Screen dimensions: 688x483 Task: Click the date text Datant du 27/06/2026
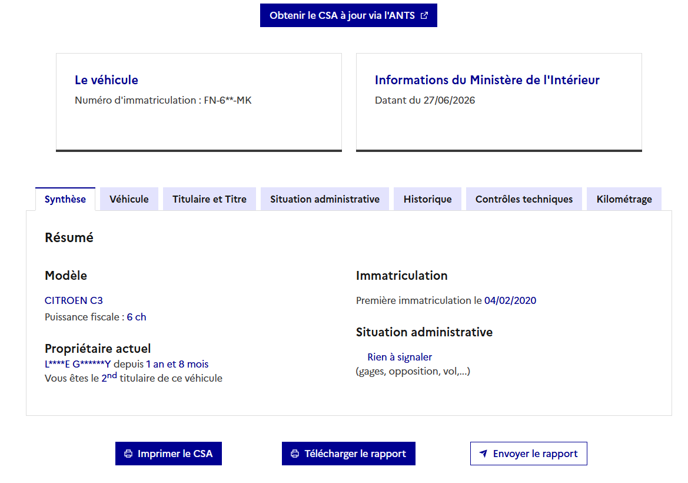click(425, 100)
